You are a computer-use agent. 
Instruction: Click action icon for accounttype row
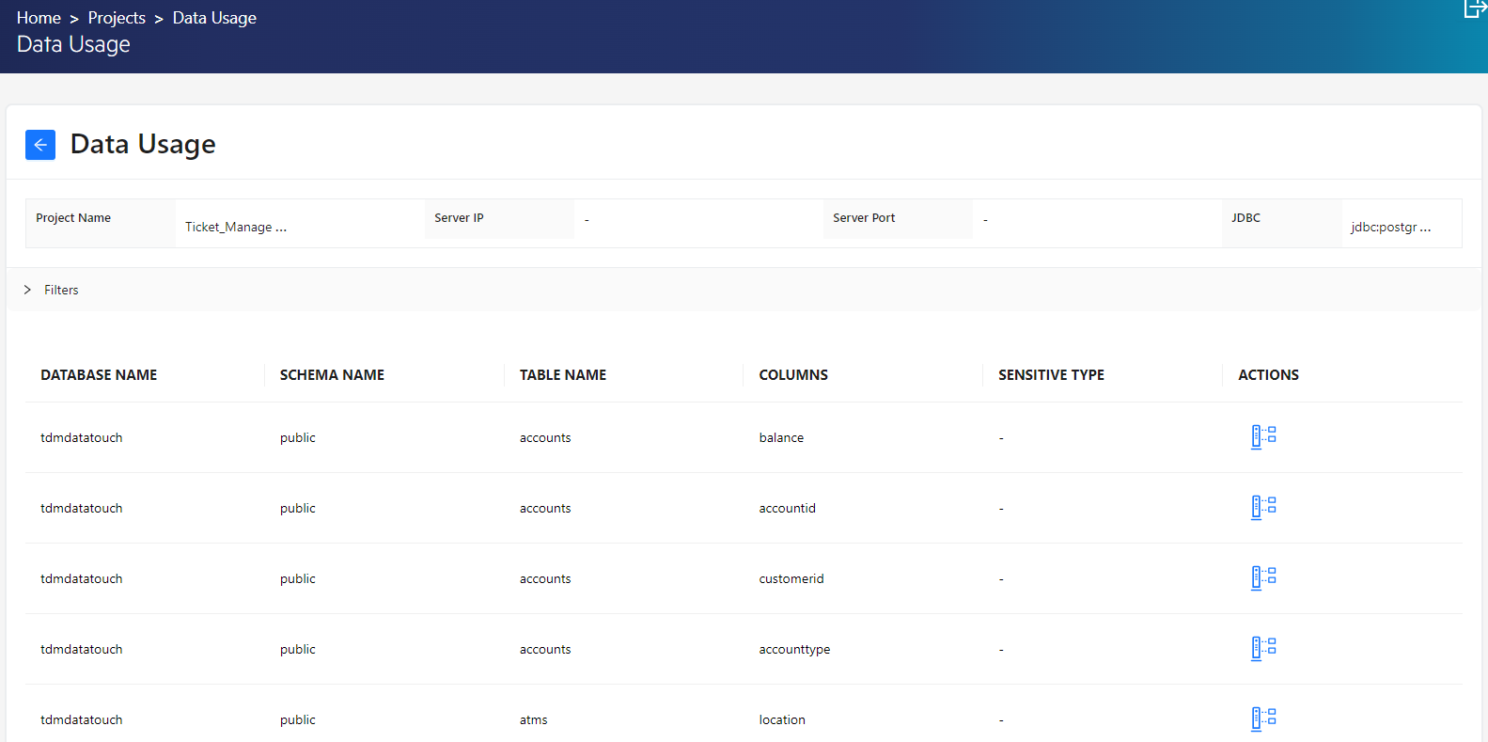point(1263,648)
